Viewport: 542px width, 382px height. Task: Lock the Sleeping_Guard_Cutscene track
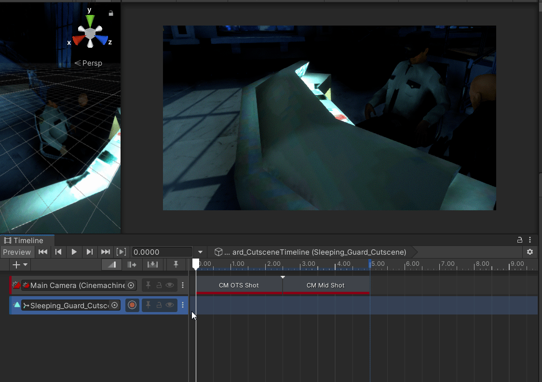tap(159, 305)
